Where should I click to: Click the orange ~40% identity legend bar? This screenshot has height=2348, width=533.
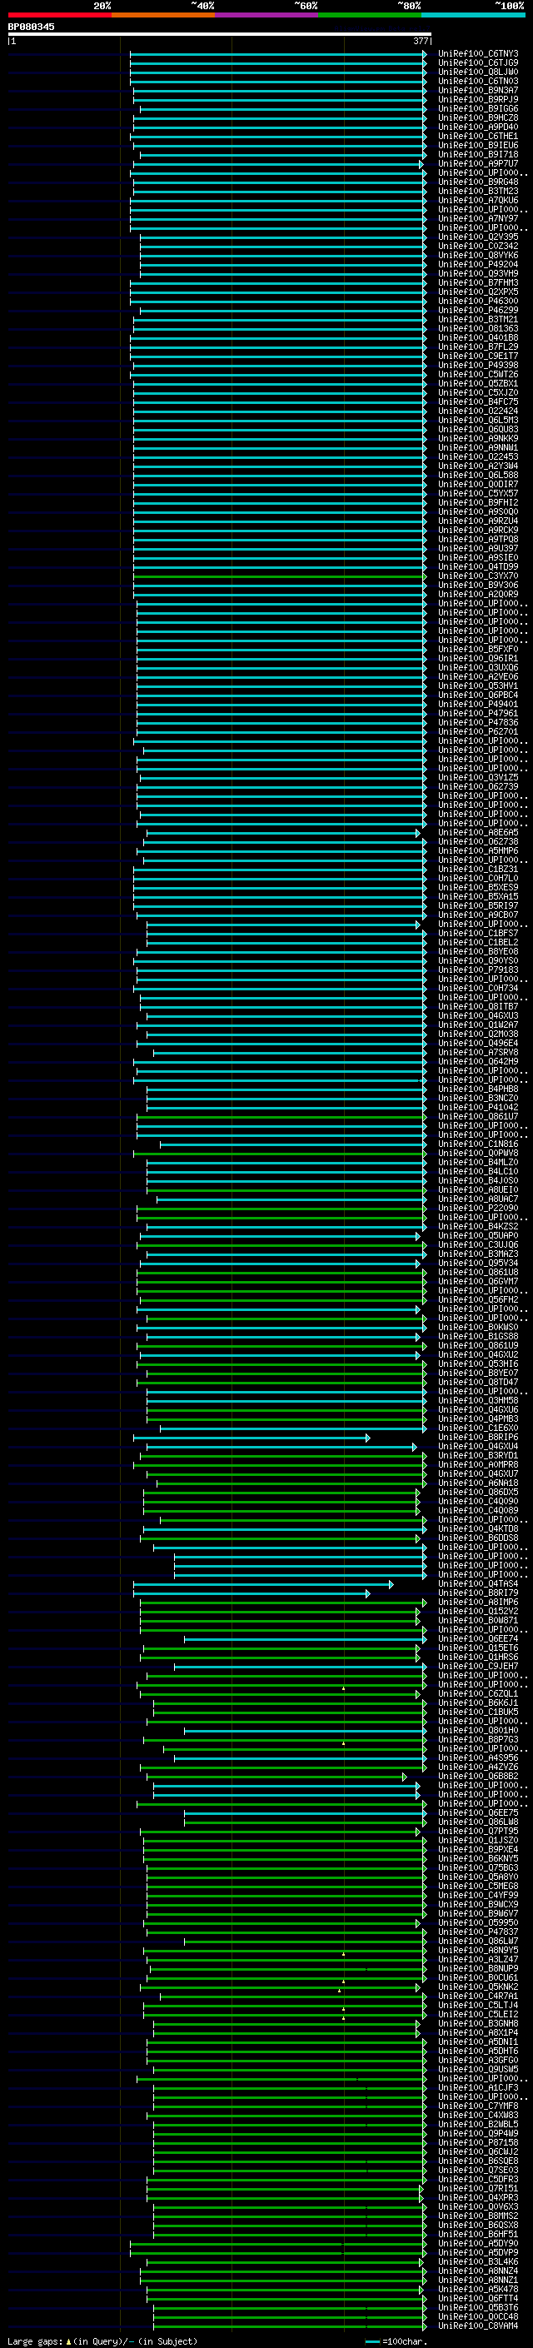click(x=163, y=15)
